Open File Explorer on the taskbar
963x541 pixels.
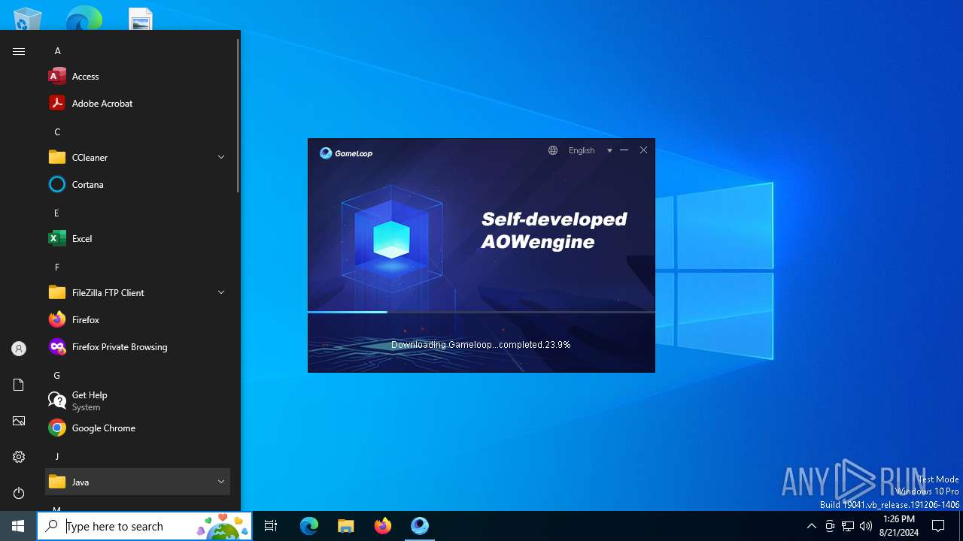(346, 526)
